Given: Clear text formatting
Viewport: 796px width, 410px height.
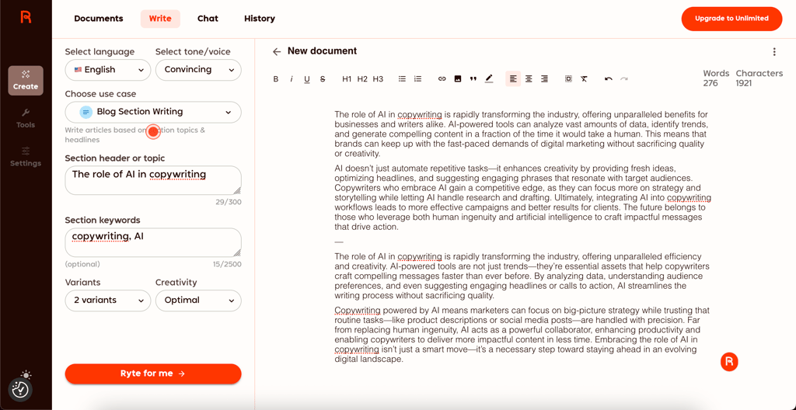Looking at the screenshot, I should pyautogui.click(x=584, y=78).
